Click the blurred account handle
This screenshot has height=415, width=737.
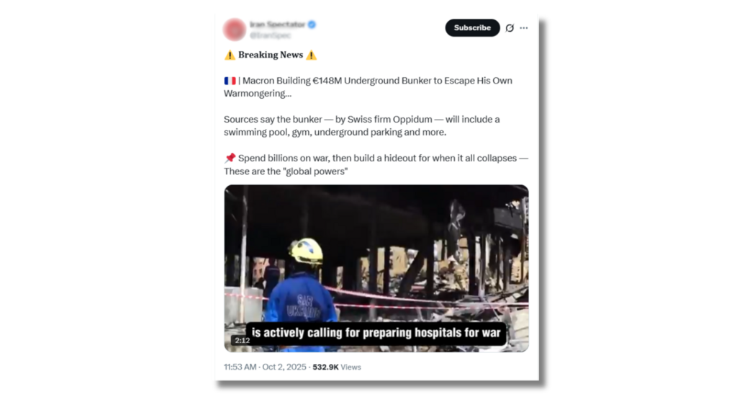point(271,35)
